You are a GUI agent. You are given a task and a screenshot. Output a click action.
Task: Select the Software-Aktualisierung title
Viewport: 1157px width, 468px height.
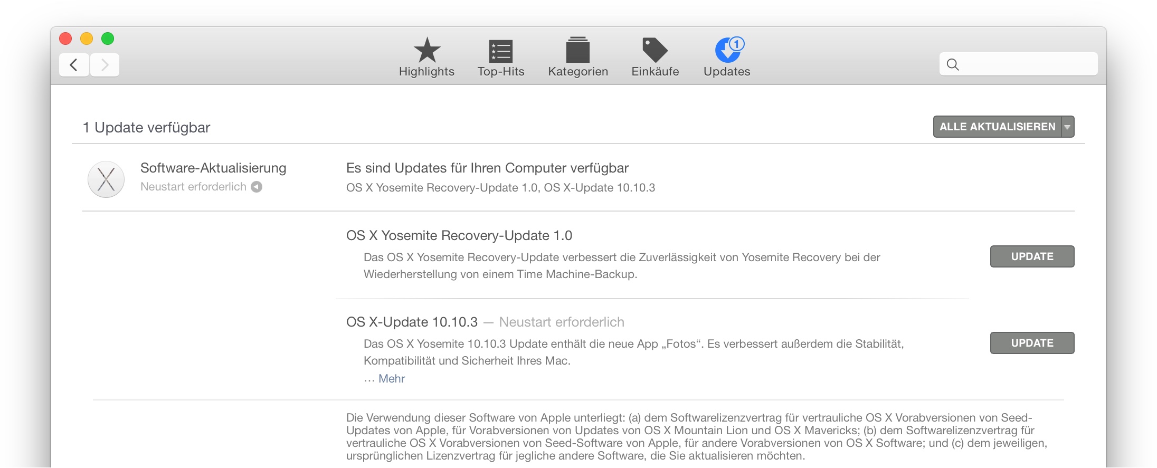tap(213, 168)
